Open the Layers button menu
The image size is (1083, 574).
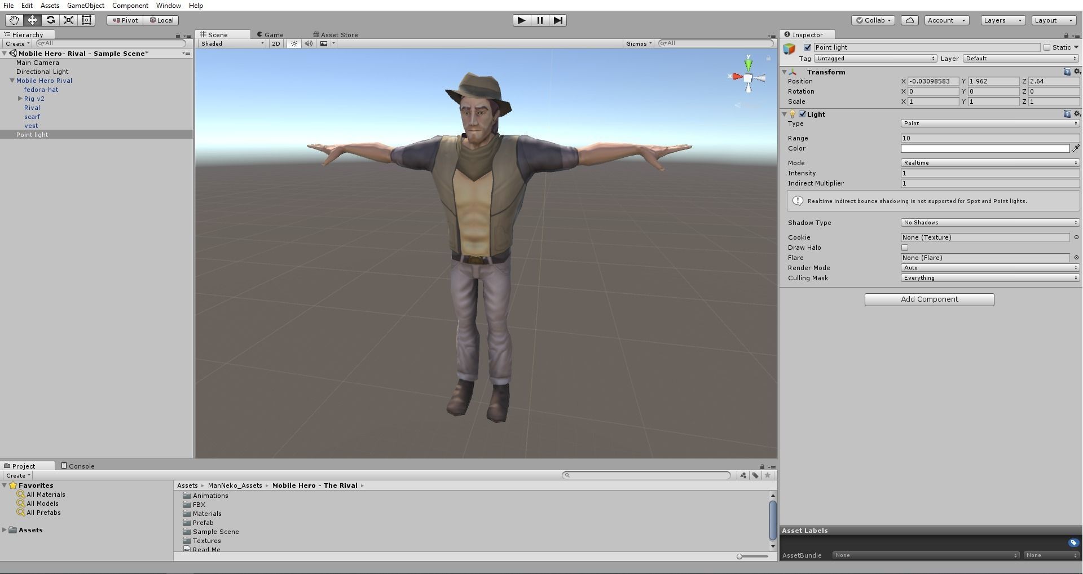tap(1003, 20)
